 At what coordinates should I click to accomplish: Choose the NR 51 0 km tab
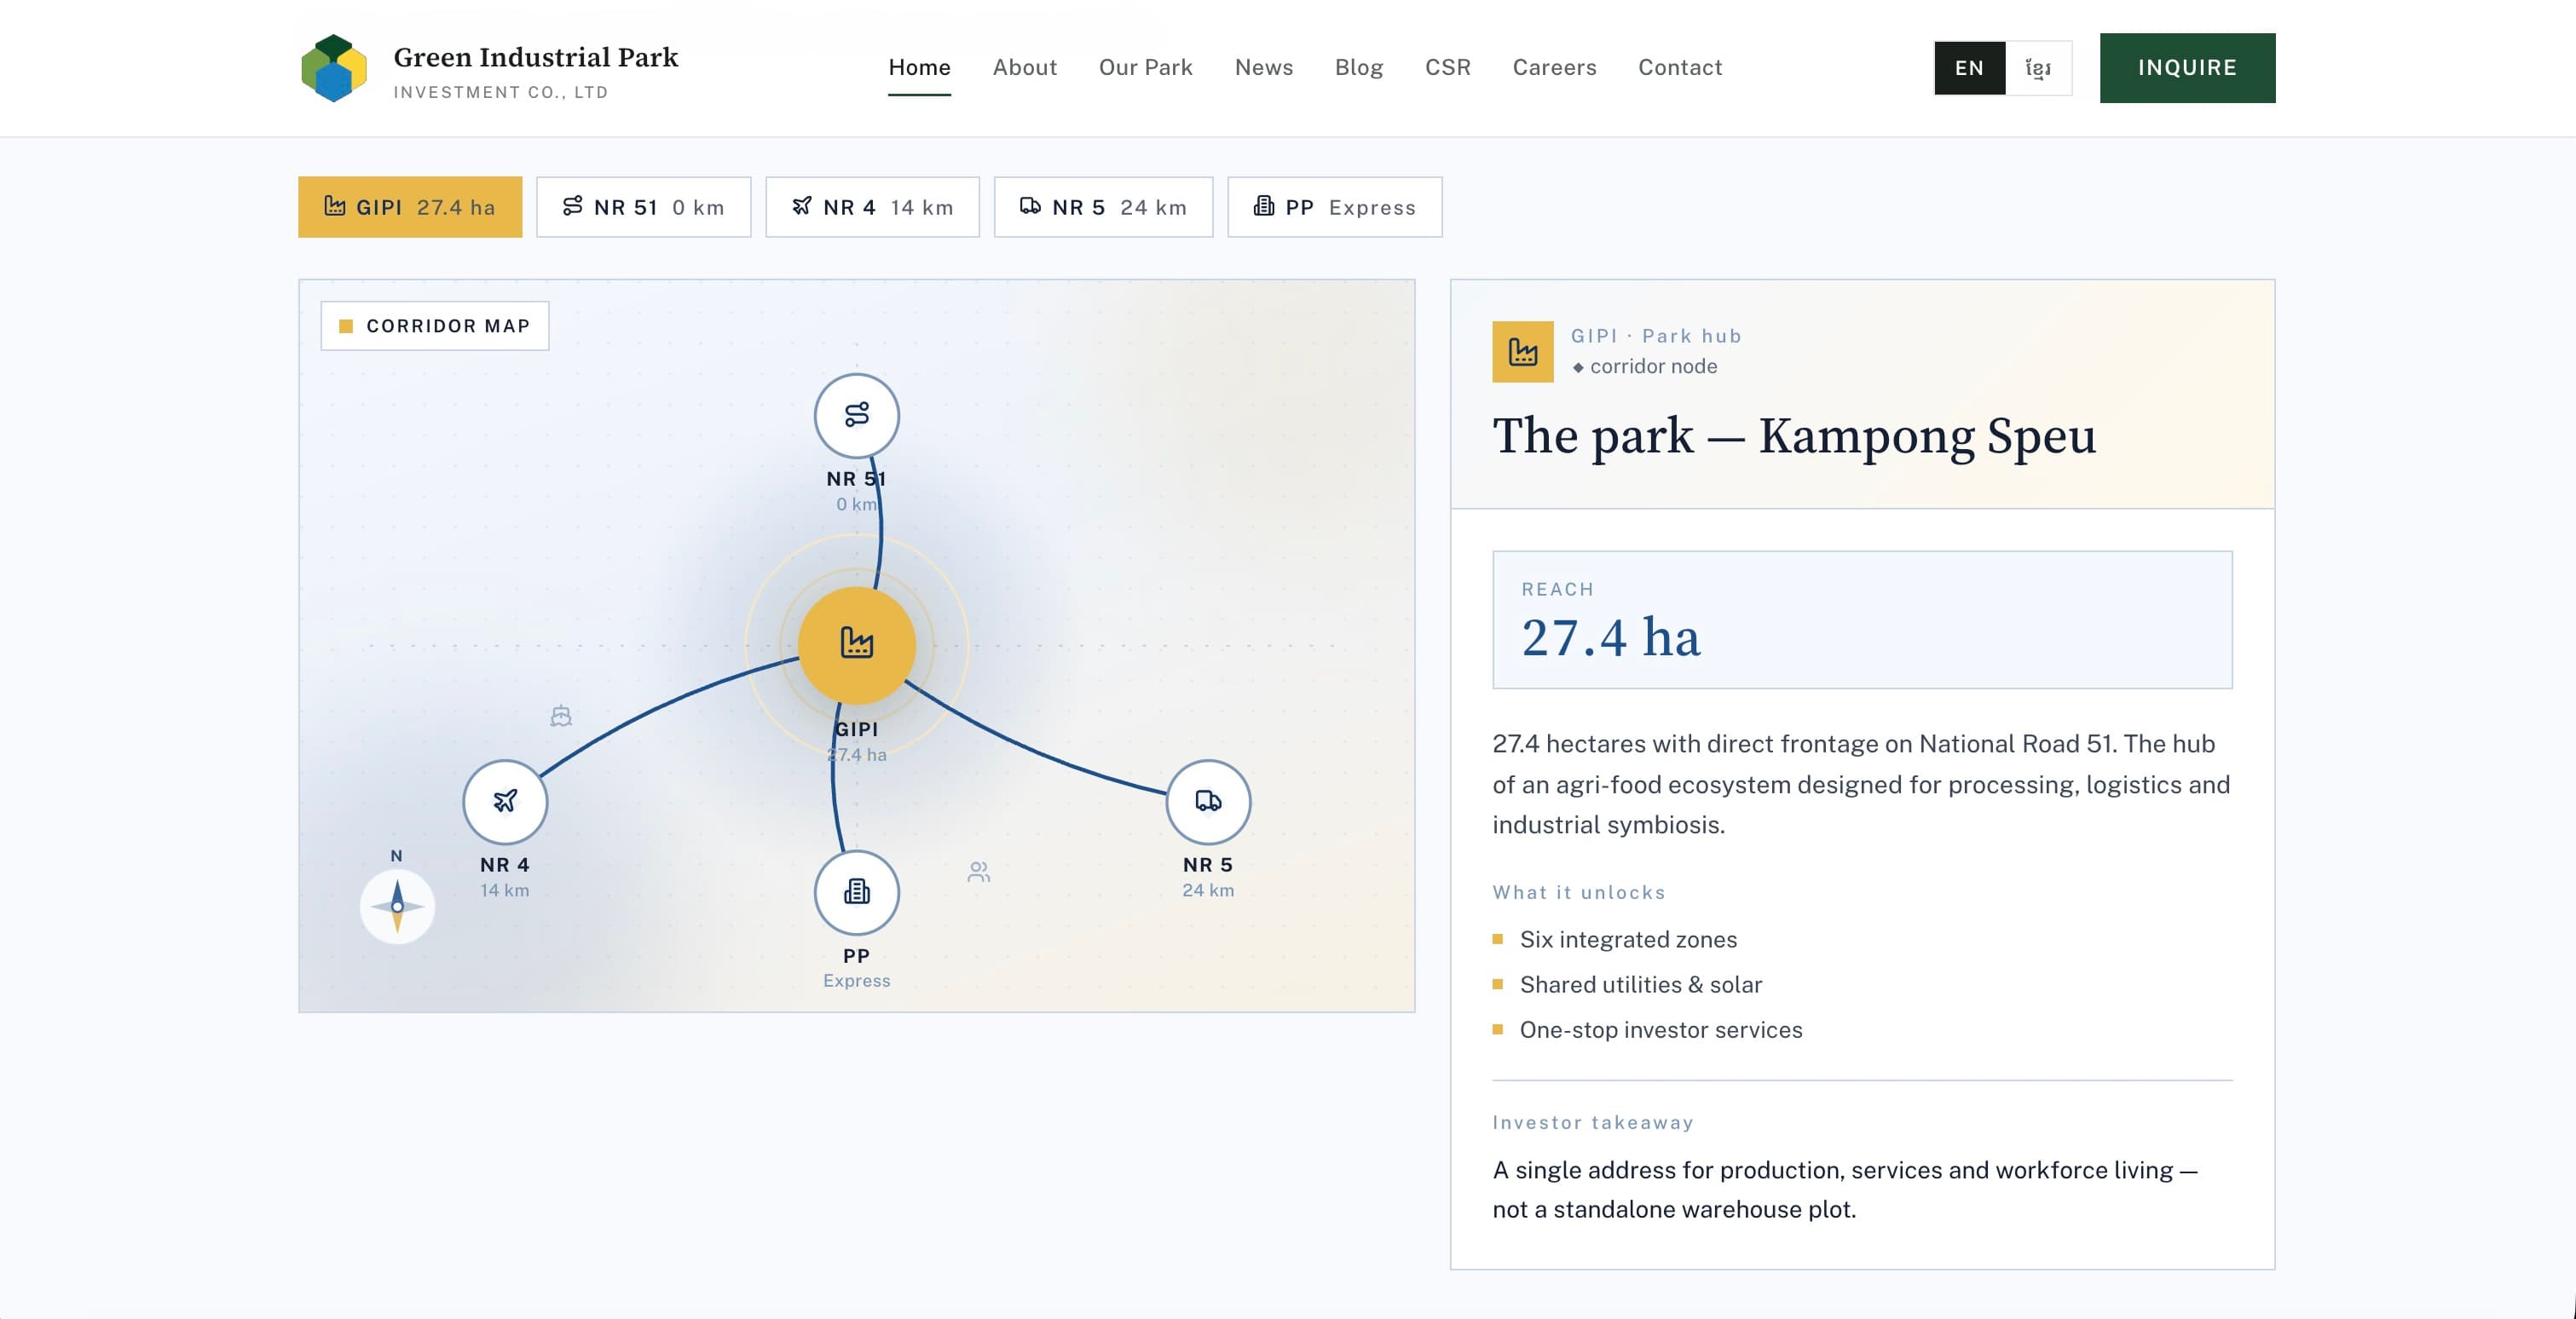tap(643, 207)
